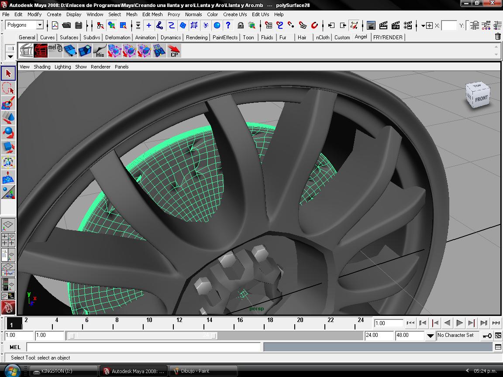Click the red car wireframe shelf icon

pos(41,51)
